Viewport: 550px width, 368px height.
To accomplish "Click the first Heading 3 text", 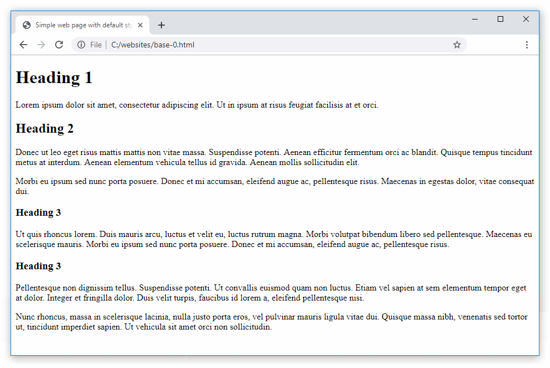I will tap(38, 212).
